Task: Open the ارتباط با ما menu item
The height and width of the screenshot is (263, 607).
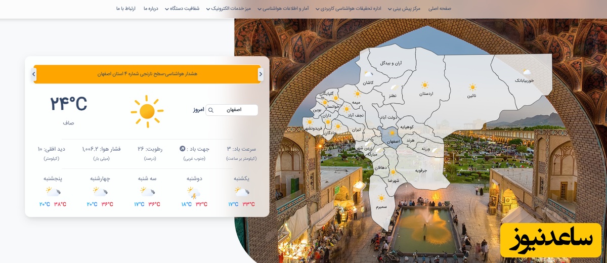Action: [125, 9]
